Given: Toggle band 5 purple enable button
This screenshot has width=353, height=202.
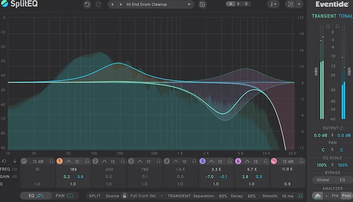Looking at the screenshot, I should [x=202, y=161].
